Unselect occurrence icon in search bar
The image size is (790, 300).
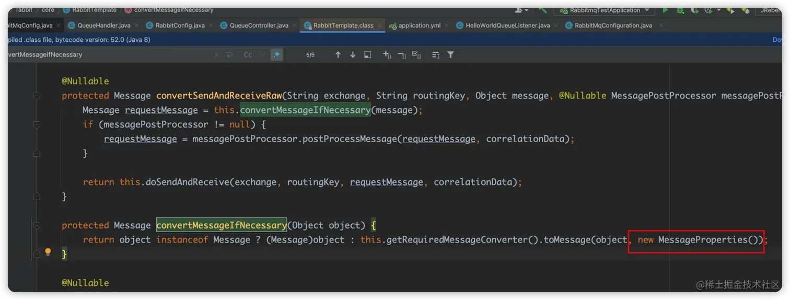(402, 55)
